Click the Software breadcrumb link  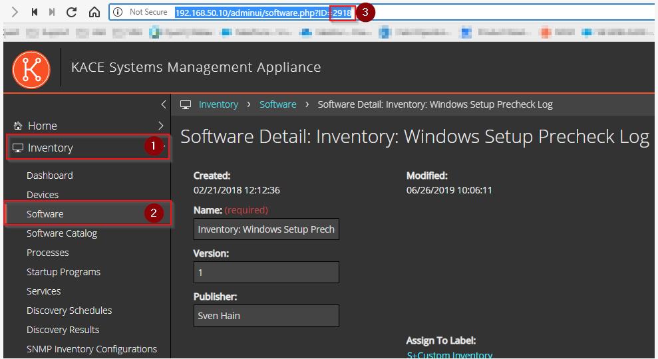click(x=278, y=104)
